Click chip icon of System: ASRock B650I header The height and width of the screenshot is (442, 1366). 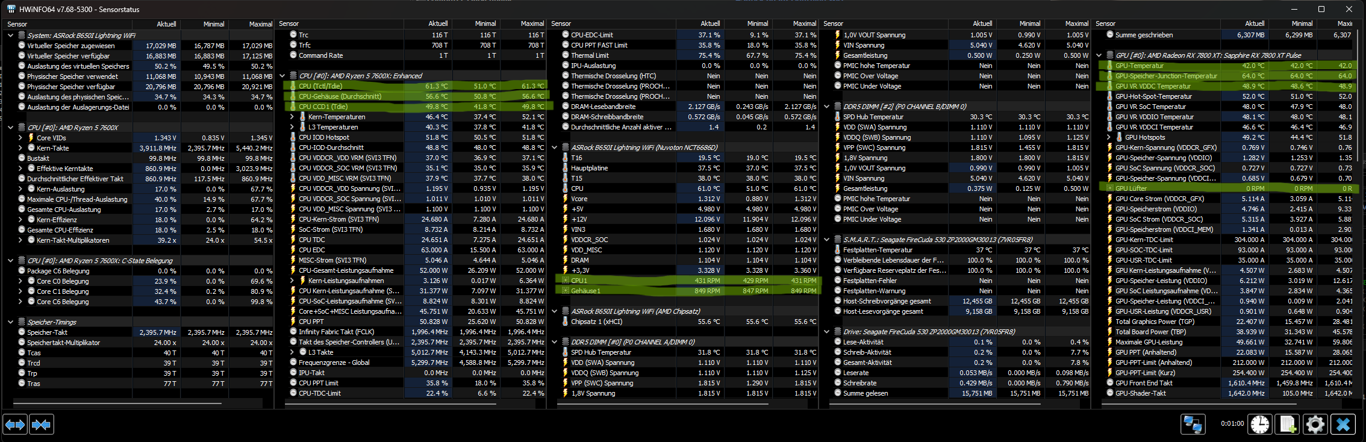[x=22, y=36]
